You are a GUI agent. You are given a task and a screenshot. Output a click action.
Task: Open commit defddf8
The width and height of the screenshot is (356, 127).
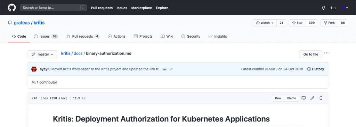271,69
